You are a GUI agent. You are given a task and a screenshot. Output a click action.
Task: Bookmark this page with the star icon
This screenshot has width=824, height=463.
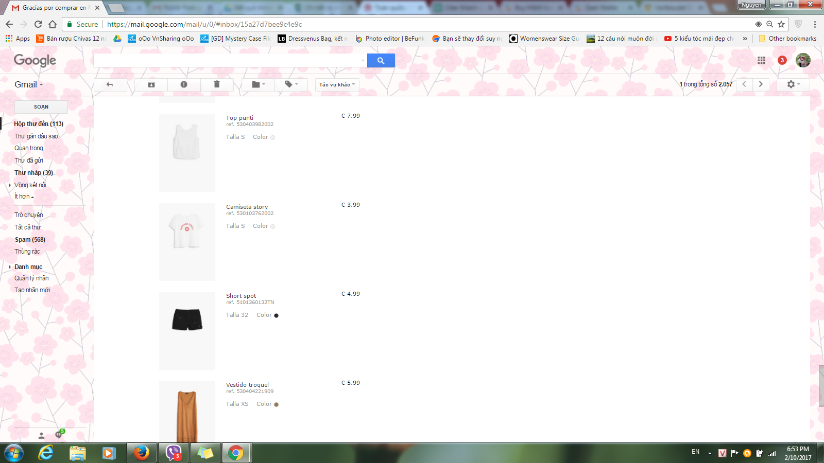(x=781, y=24)
